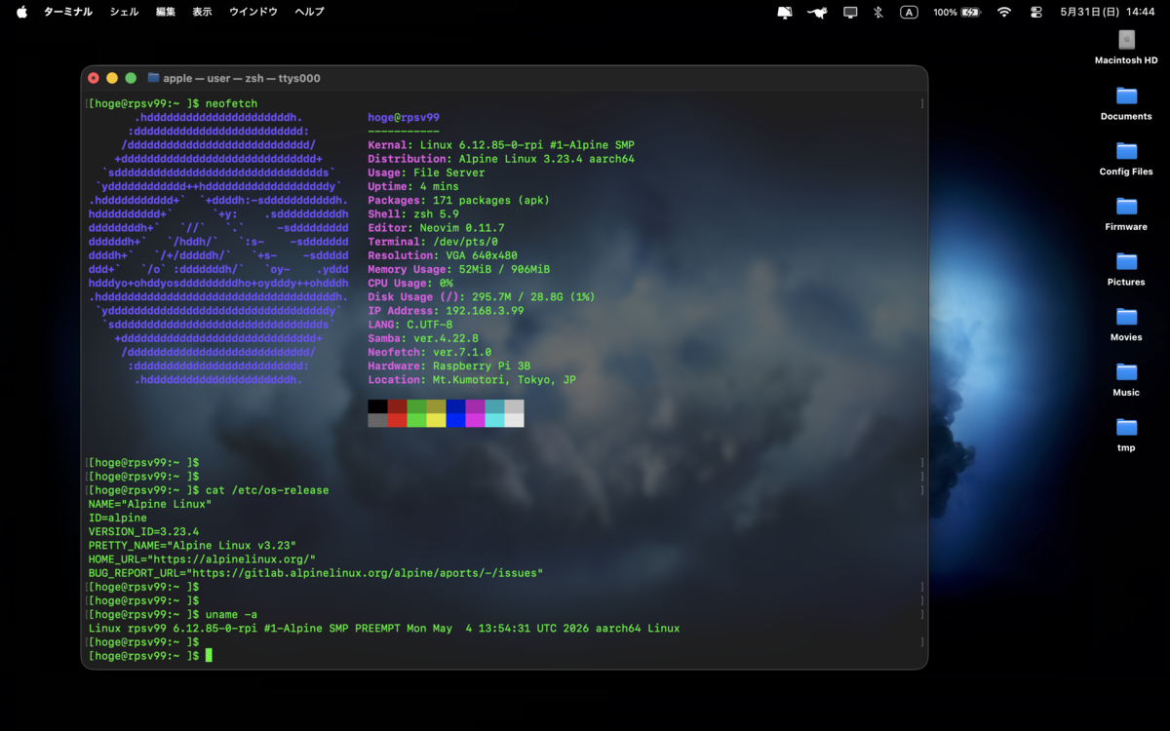This screenshot has height=731, width=1170.
Task: Click the "Shell: zsh 5.9" line
Action: click(413, 214)
